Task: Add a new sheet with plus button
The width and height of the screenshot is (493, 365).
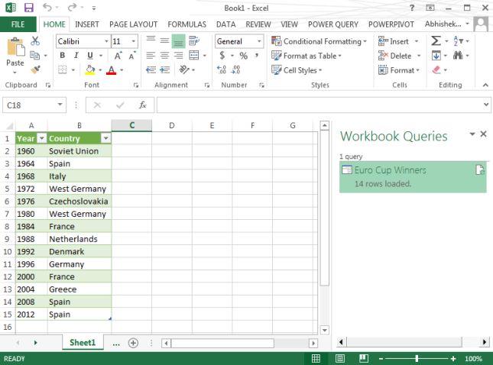Action: tap(133, 343)
